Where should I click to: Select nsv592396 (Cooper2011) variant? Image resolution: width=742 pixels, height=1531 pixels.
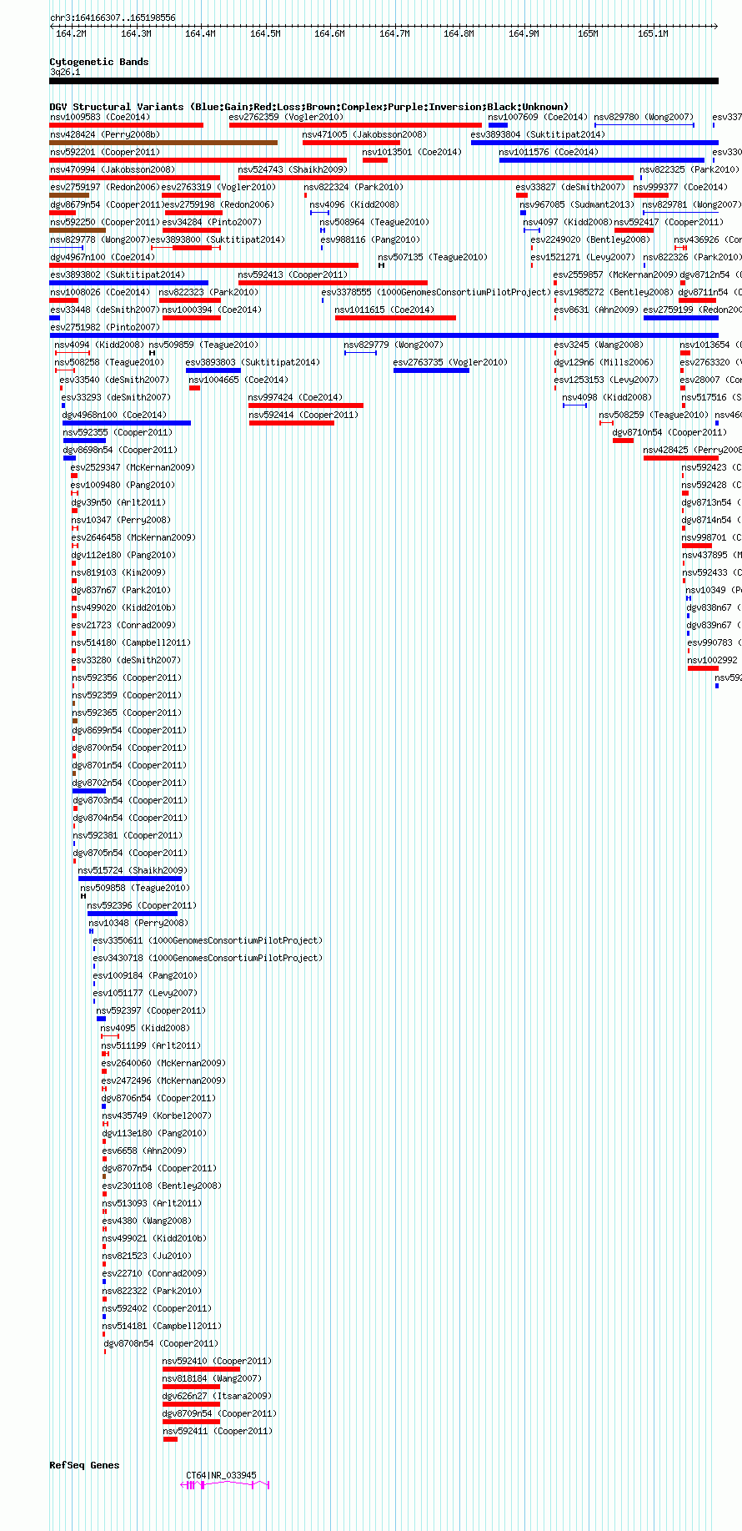tap(142, 905)
